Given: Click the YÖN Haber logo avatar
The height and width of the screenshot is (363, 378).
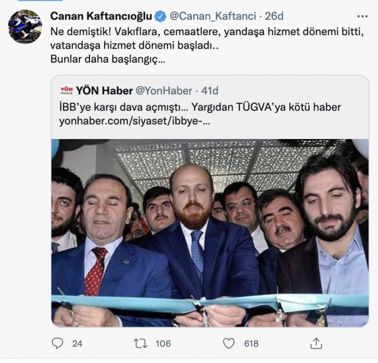Looking at the screenshot, I should tap(66, 90).
